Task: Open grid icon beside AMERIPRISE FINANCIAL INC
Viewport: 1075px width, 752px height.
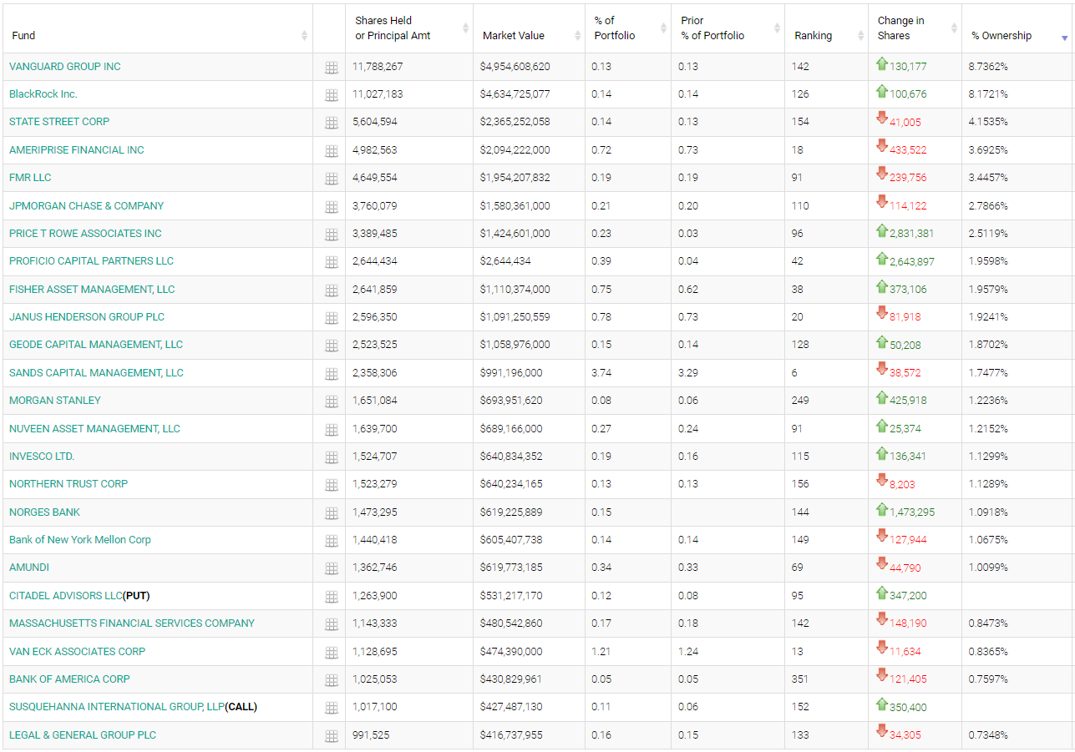Action: tap(331, 151)
